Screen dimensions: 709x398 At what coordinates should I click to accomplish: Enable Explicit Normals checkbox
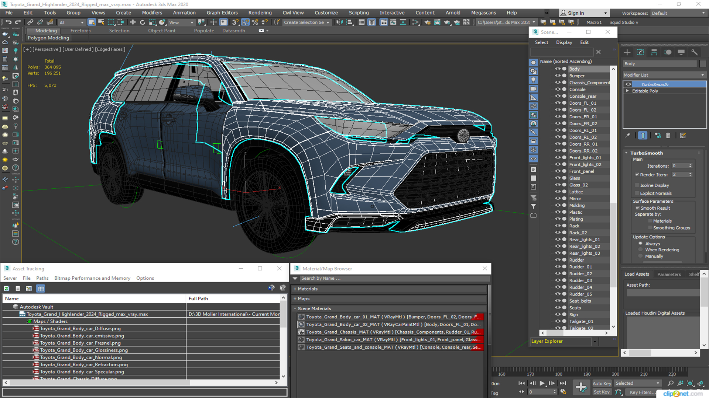(x=637, y=193)
